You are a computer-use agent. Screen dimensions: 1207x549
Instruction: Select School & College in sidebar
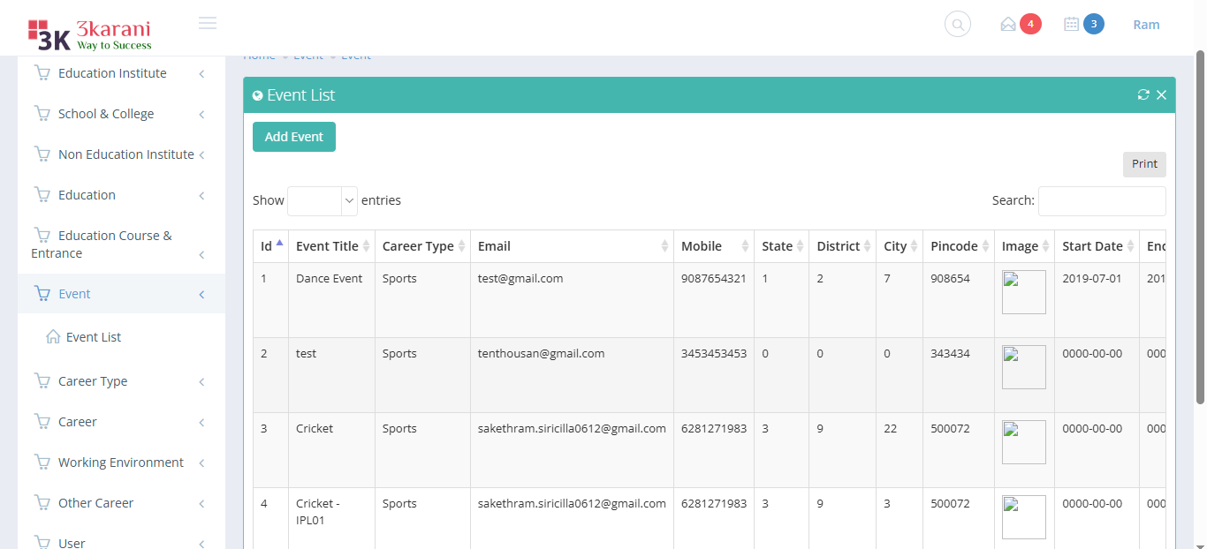tap(106, 114)
